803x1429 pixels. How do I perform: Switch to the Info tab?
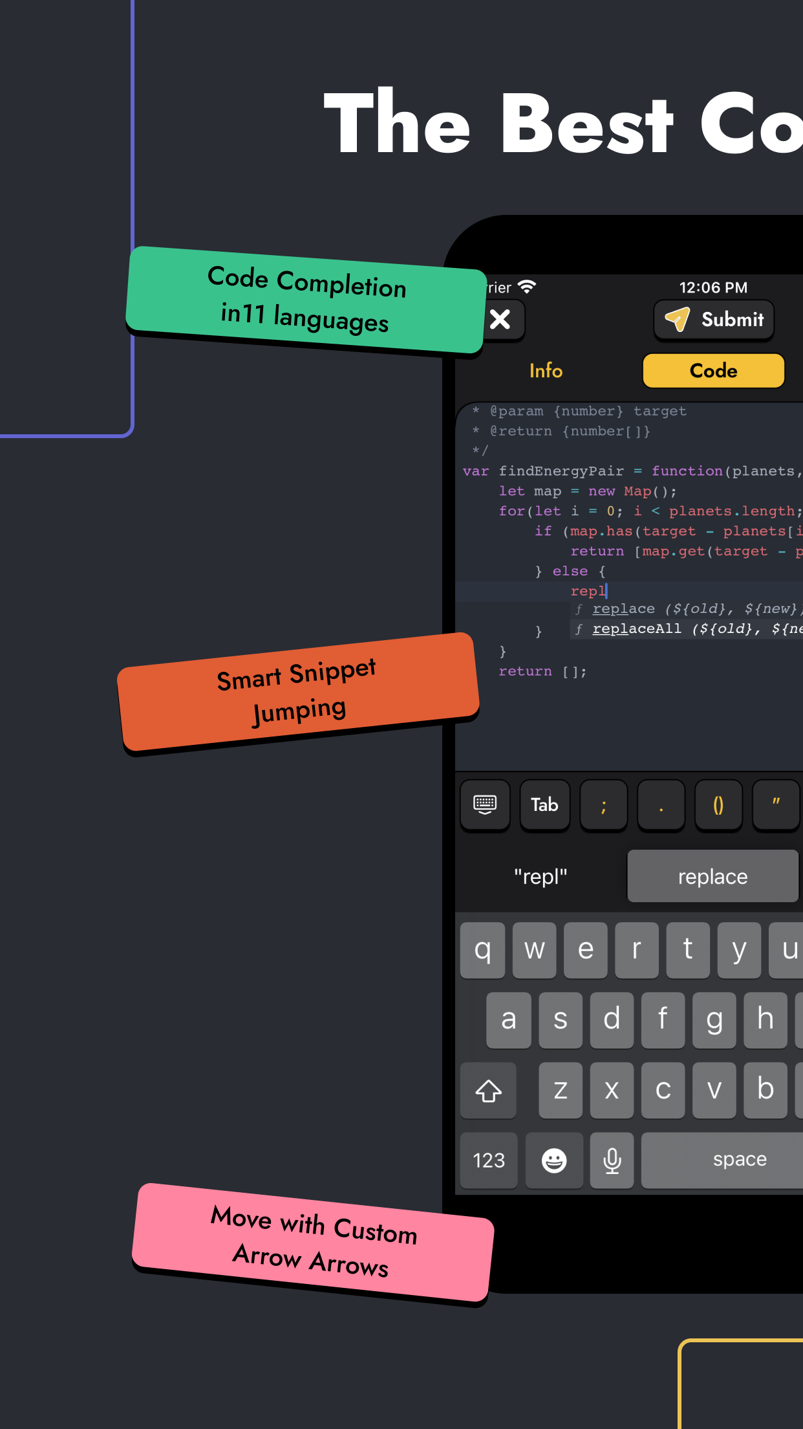(x=546, y=371)
